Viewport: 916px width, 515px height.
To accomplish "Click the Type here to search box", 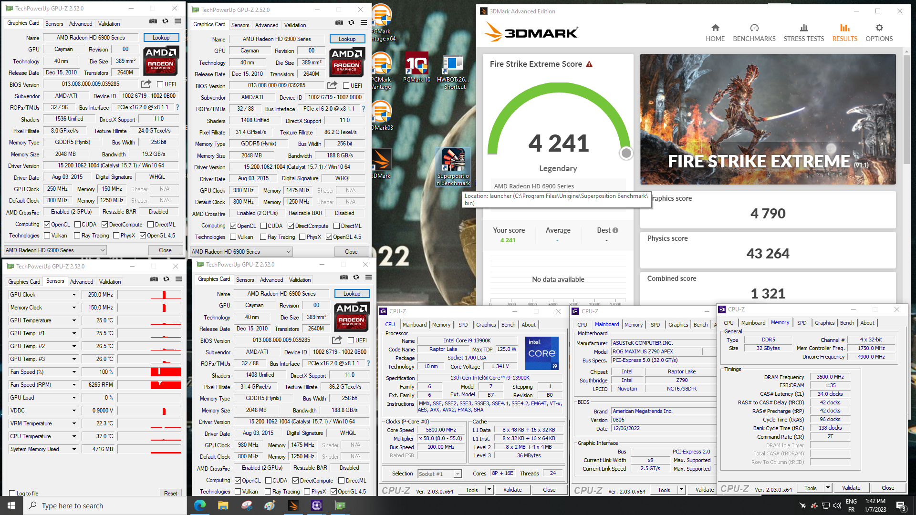I will click(104, 505).
